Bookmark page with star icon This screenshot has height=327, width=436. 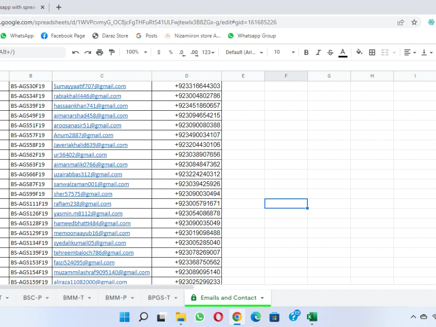414,22
